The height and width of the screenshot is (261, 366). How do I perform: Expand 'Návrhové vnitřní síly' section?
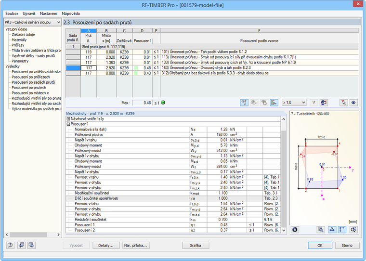point(68,118)
